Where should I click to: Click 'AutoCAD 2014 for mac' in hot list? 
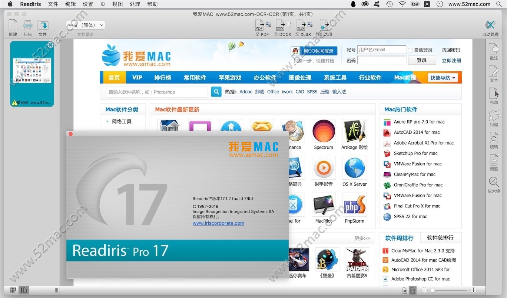click(x=417, y=132)
